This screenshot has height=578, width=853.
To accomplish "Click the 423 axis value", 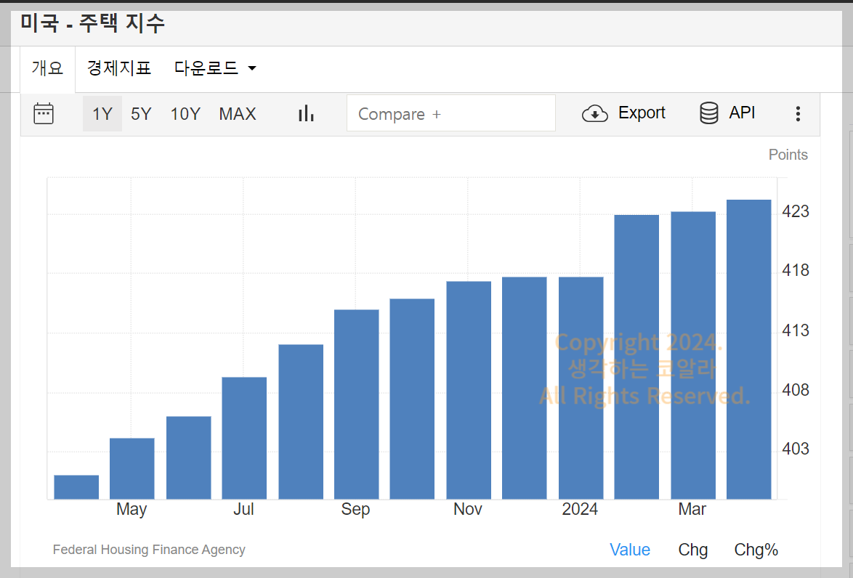I will pyautogui.click(x=796, y=211).
